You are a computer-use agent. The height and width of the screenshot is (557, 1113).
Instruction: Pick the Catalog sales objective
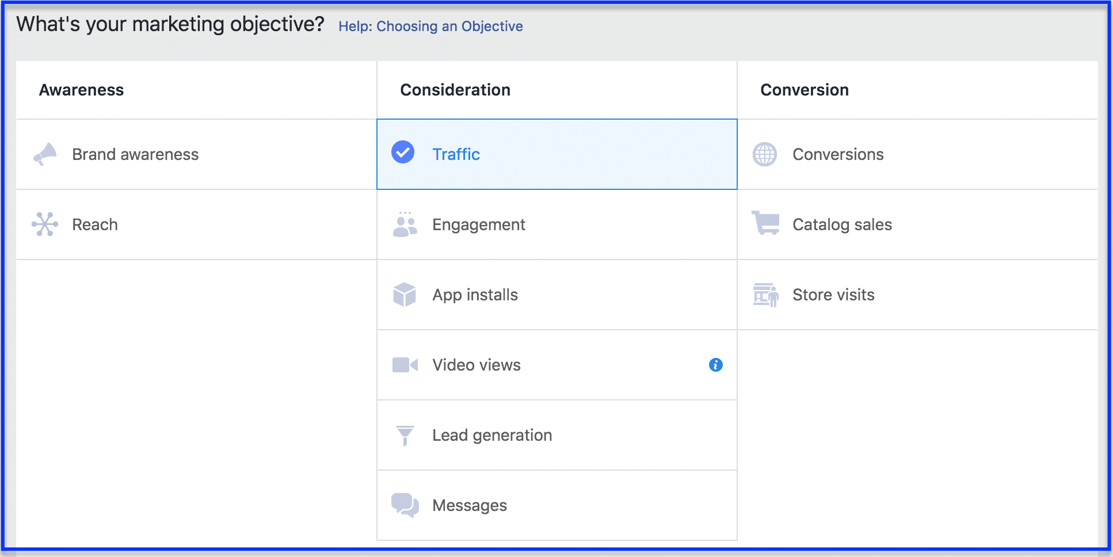[918, 224]
